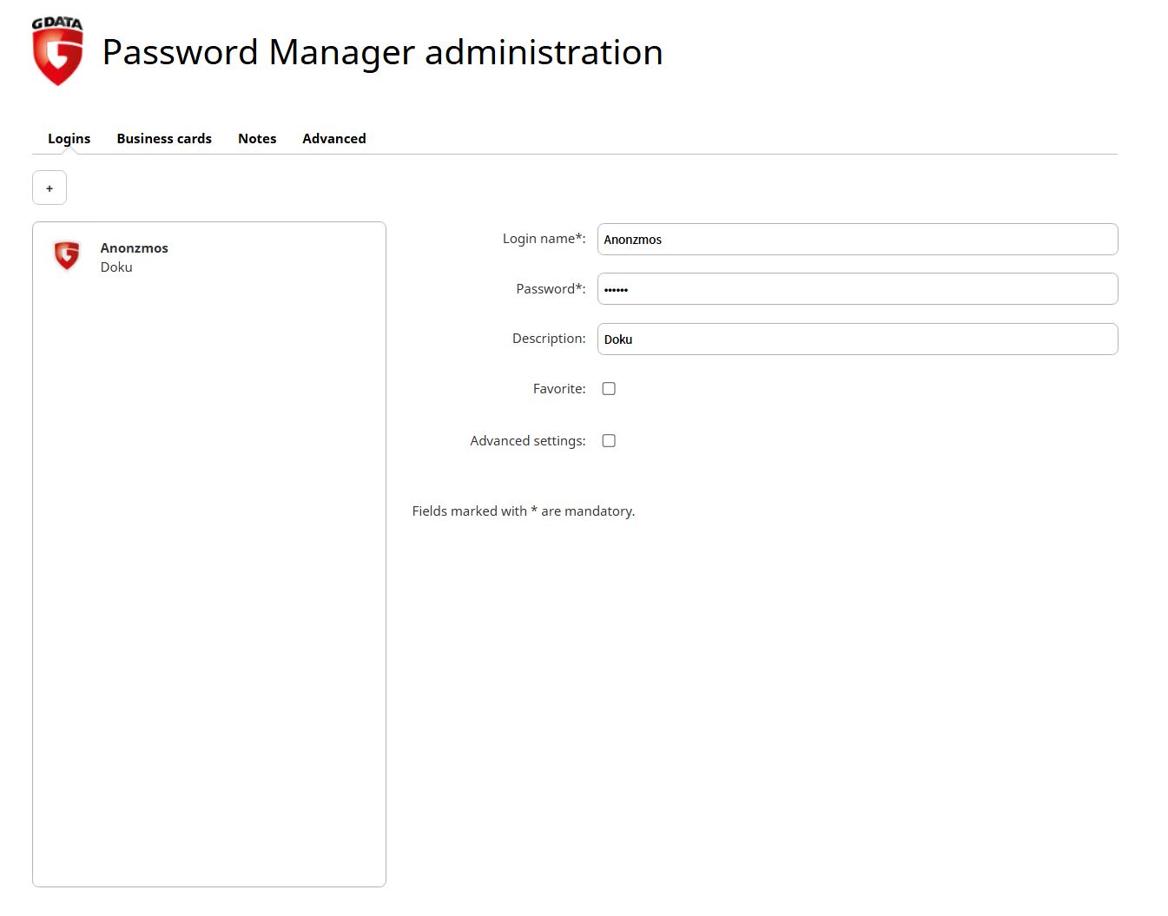
Task: Add a new login with the plus button
Action: 49,188
